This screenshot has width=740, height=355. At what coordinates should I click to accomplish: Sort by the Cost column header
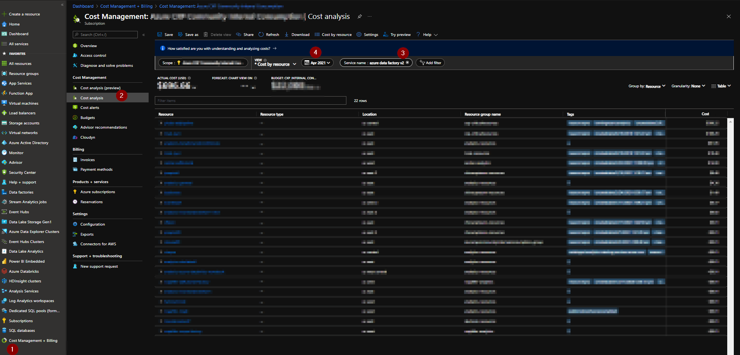click(705, 114)
